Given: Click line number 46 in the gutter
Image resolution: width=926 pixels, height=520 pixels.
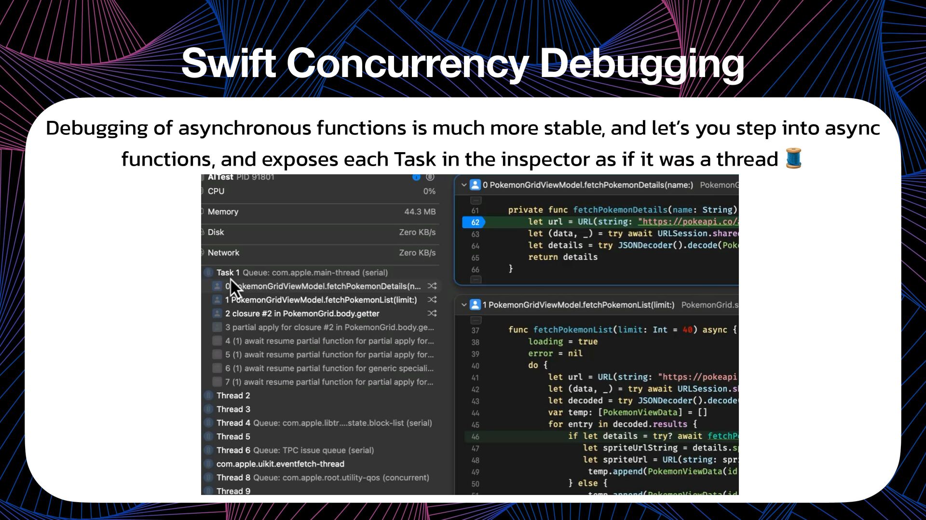Looking at the screenshot, I should point(475,437).
